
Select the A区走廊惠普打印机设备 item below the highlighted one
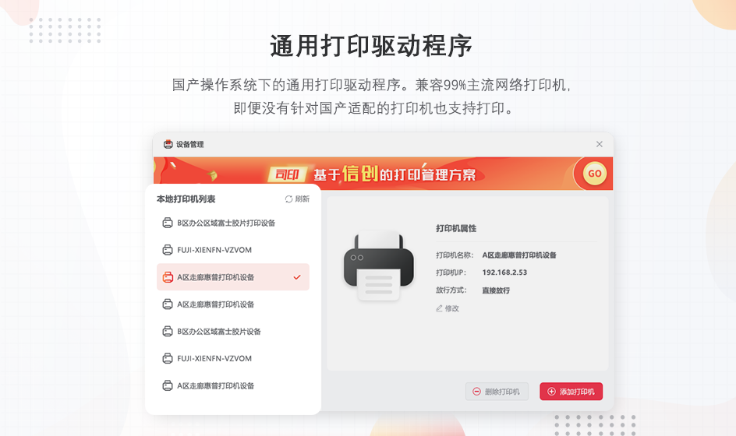[x=233, y=304]
